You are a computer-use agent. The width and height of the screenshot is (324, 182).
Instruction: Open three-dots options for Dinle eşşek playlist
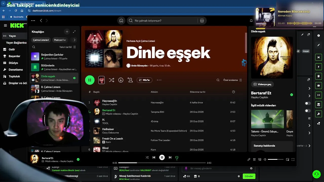tap(159, 80)
